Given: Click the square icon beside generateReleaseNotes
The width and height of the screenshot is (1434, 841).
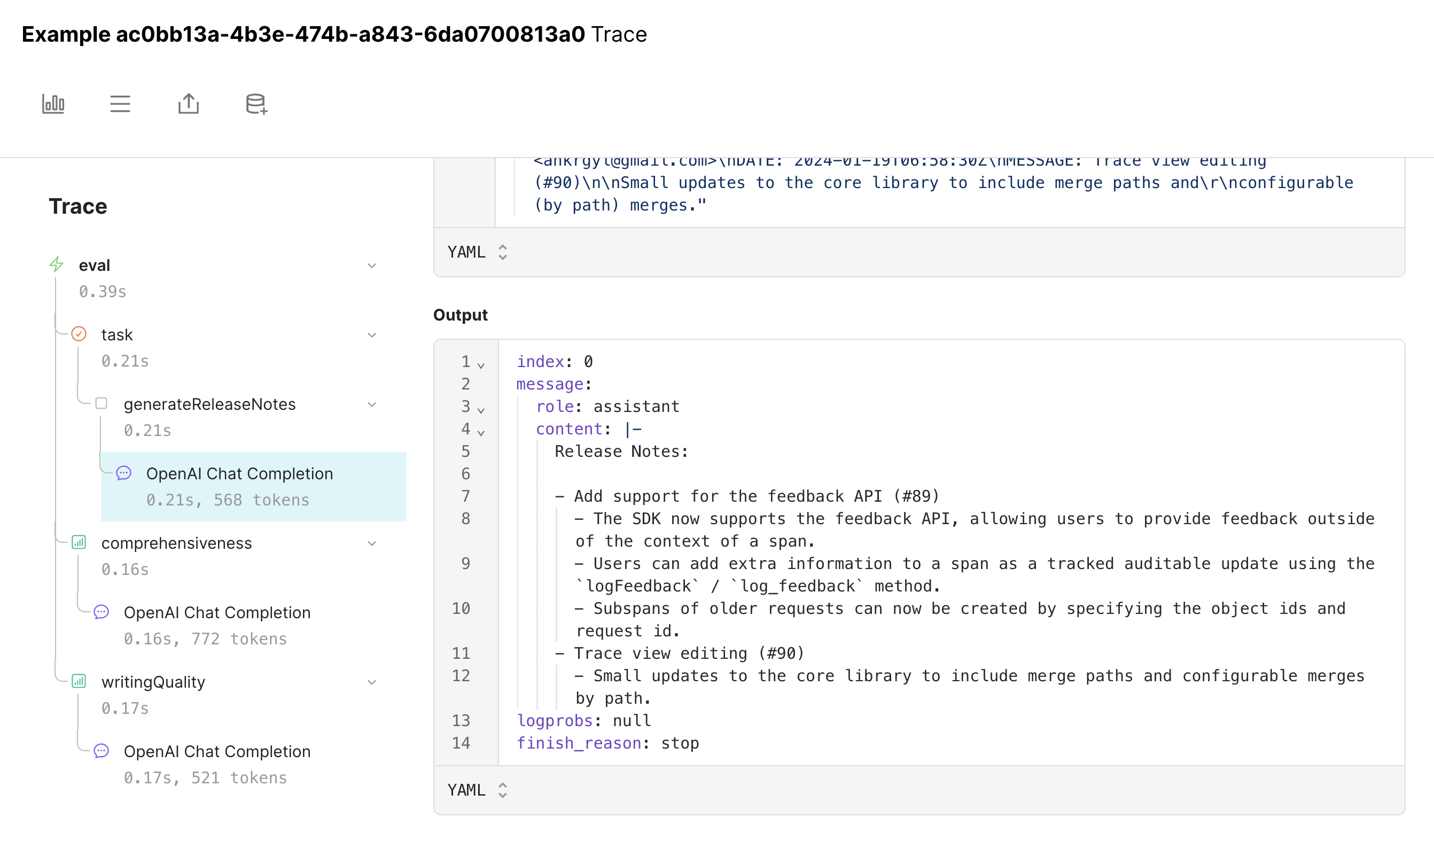Looking at the screenshot, I should pos(102,403).
